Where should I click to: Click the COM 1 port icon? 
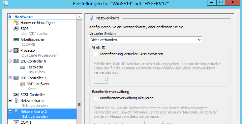tap(16, 122)
